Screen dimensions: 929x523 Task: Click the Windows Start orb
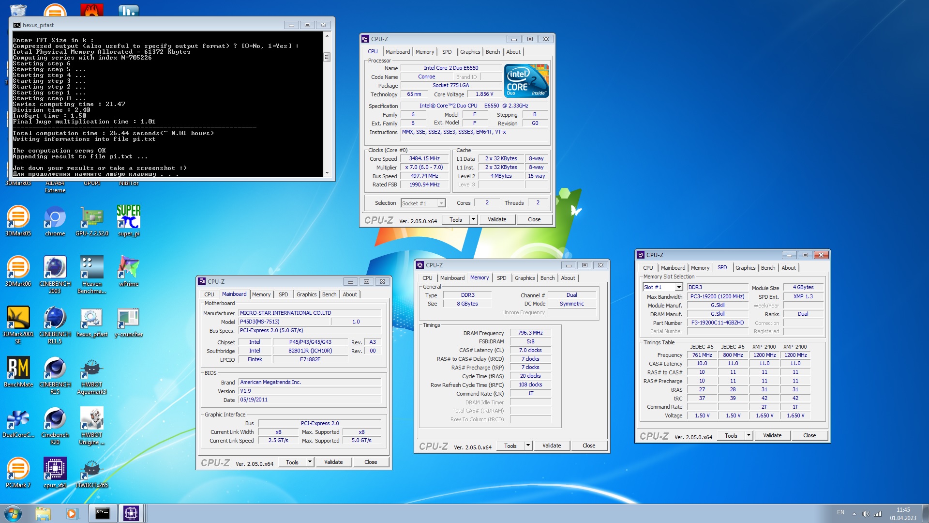[x=13, y=513]
